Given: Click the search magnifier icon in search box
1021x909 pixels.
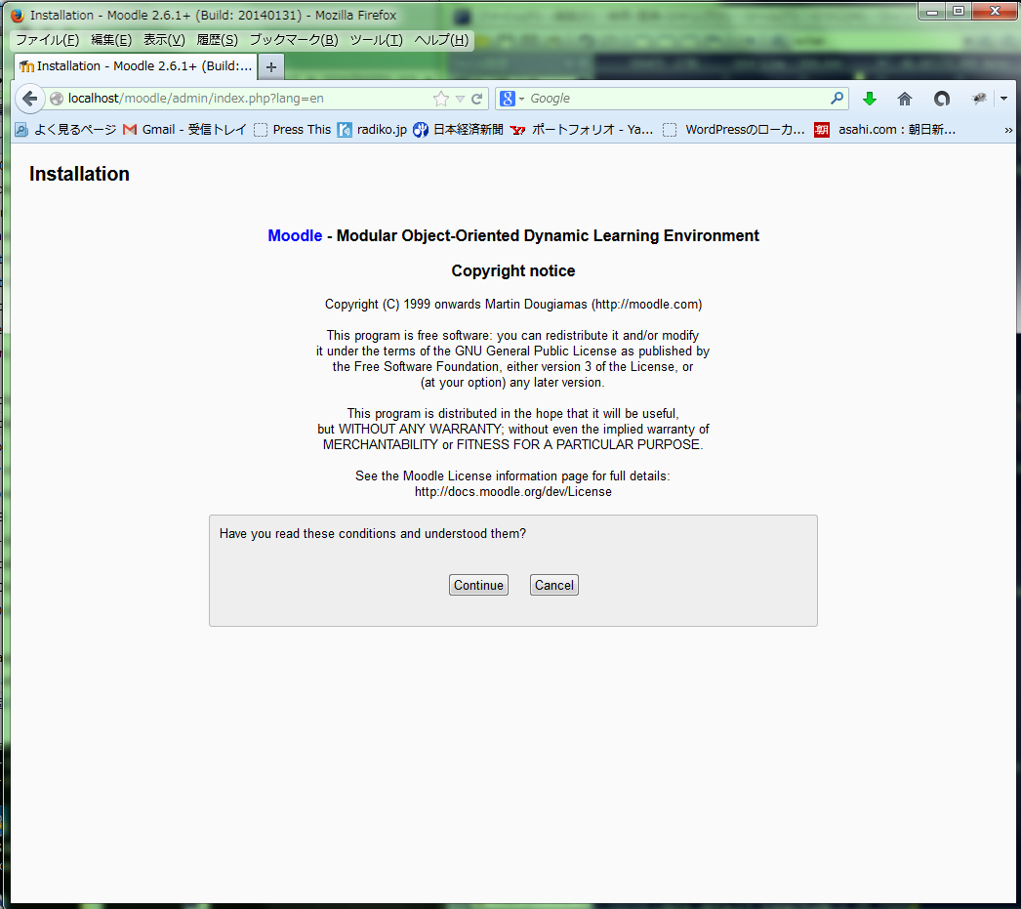Looking at the screenshot, I should (837, 99).
